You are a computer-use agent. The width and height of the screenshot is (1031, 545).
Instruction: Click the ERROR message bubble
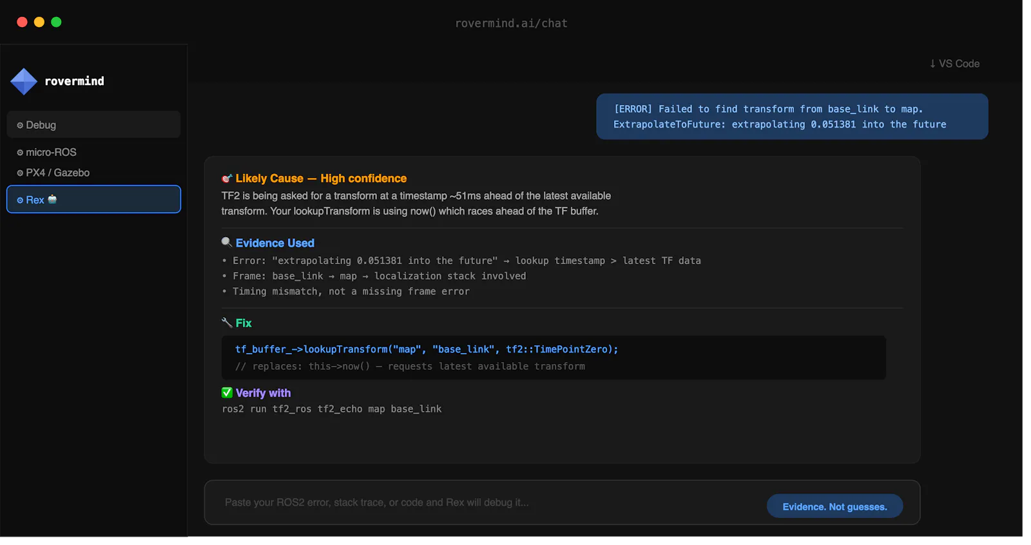(792, 117)
